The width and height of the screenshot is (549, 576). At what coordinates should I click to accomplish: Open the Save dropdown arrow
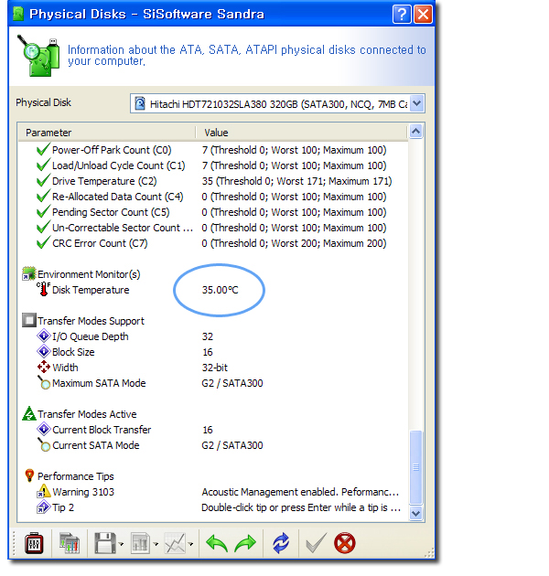(x=122, y=544)
